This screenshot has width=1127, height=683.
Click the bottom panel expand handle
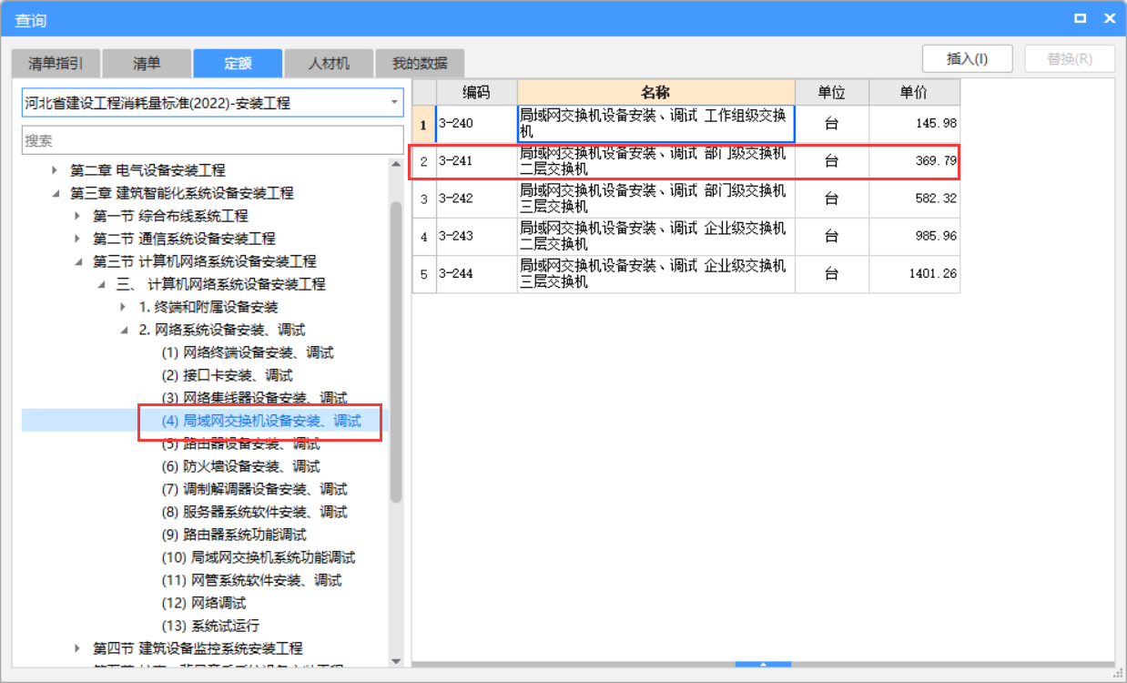pyautogui.click(x=763, y=665)
